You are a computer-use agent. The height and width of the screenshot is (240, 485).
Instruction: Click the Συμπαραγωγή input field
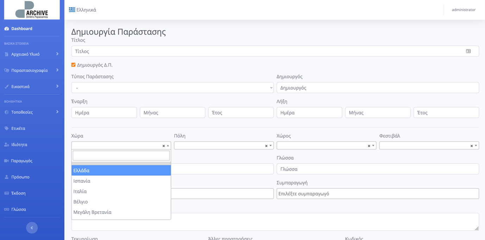377,194
